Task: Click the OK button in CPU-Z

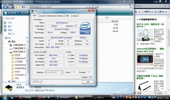Action: pyautogui.click(x=88, y=82)
